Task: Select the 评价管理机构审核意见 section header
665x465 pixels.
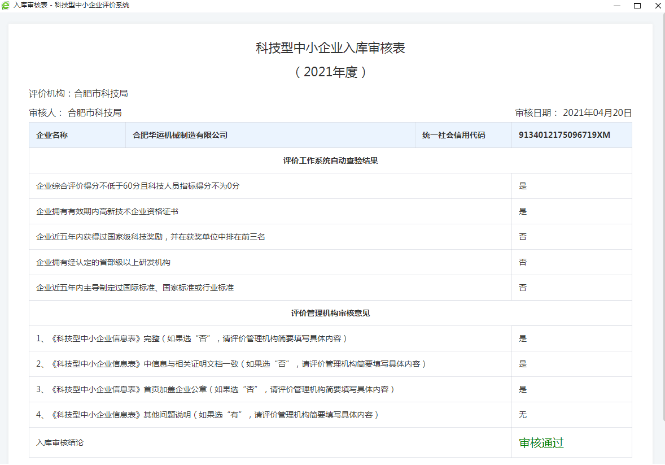Action: click(330, 313)
